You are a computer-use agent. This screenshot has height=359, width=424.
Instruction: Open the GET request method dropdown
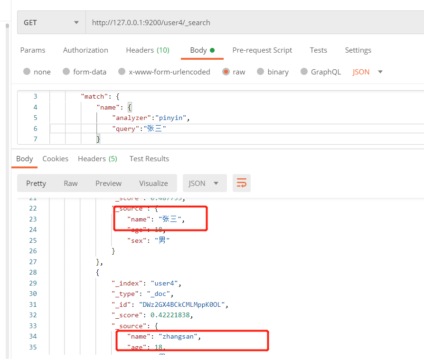51,22
